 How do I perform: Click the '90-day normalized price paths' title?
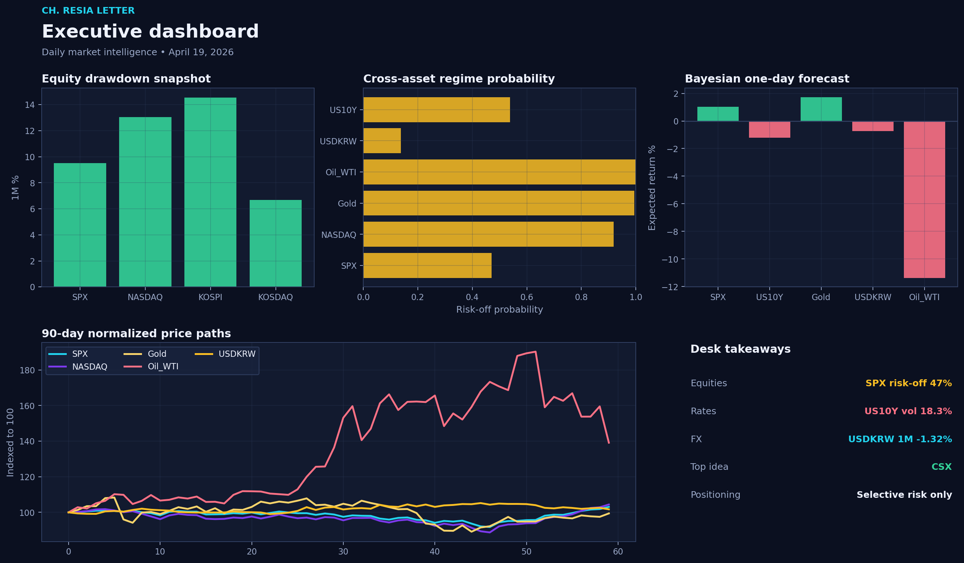point(136,334)
